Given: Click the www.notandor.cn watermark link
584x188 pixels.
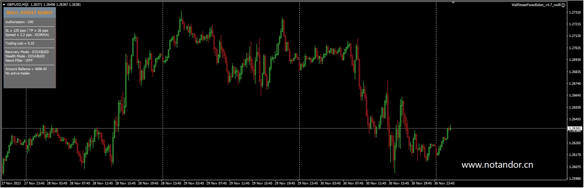Looking at the screenshot, I should pyautogui.click(x=497, y=165).
